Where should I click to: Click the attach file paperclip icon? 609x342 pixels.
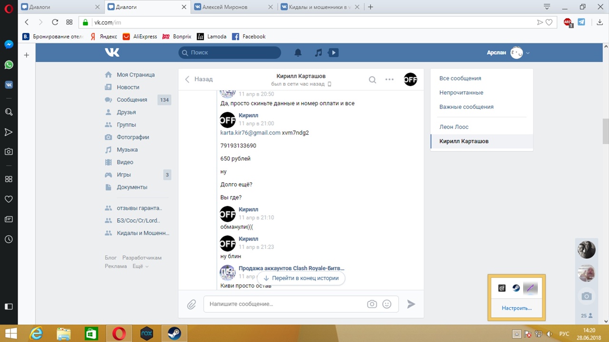pyautogui.click(x=191, y=304)
